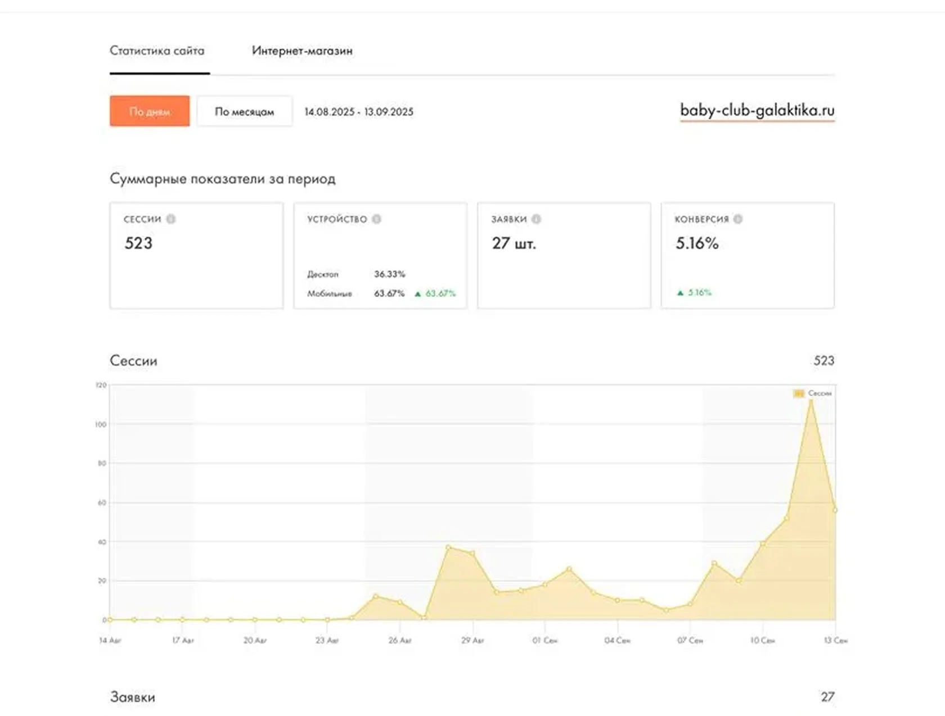Click green arrow beside mobile 63.67% growth
The image size is (945, 716).
[x=418, y=293]
